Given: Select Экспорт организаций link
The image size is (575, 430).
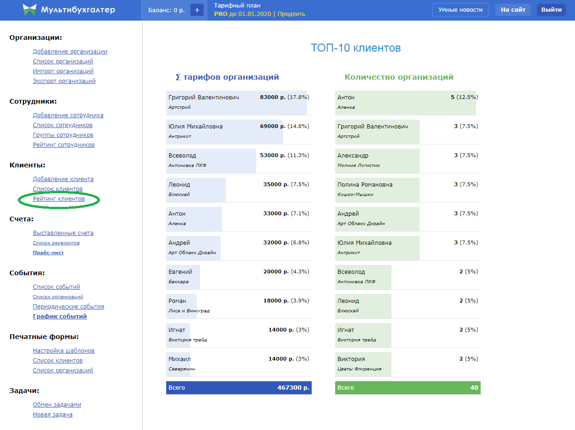Looking at the screenshot, I should (64, 81).
